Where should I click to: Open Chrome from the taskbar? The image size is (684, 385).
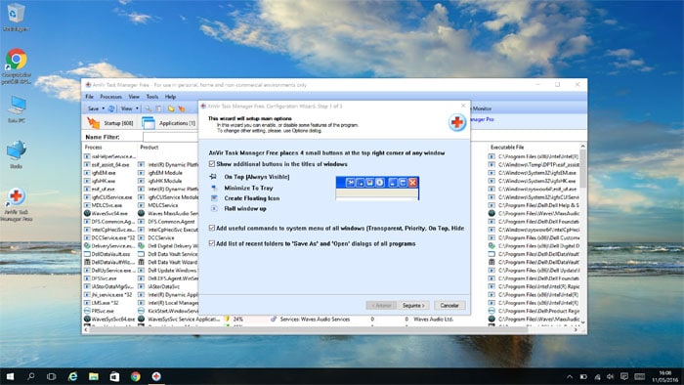tap(135, 376)
